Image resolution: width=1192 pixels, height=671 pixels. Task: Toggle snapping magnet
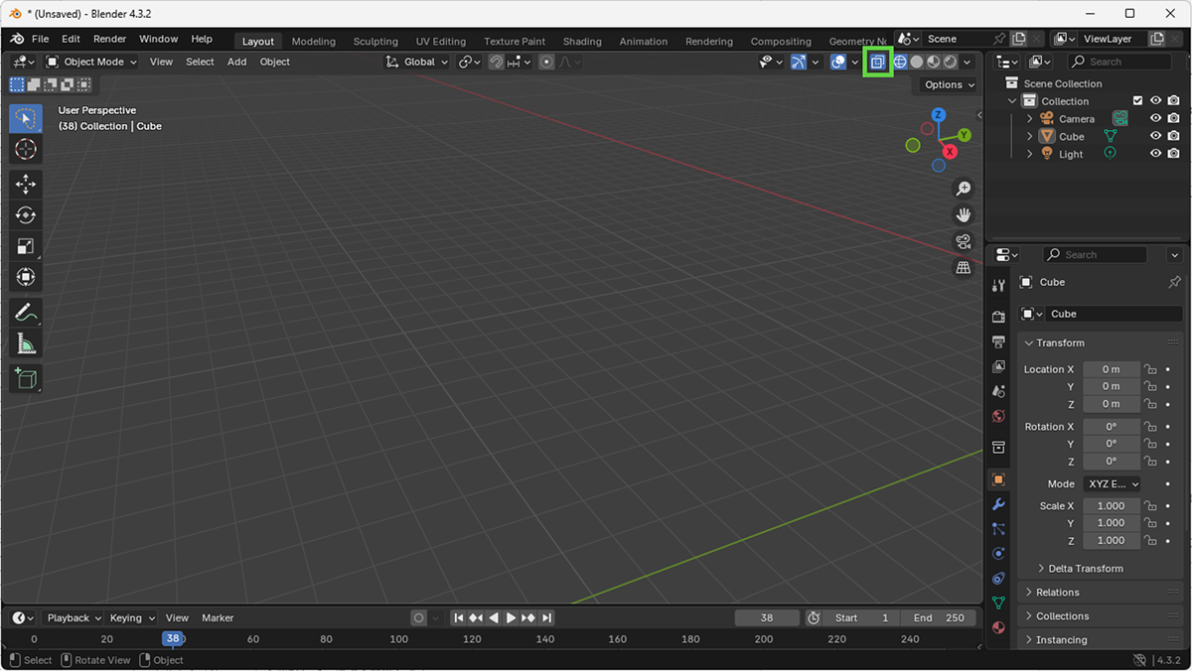[496, 62]
